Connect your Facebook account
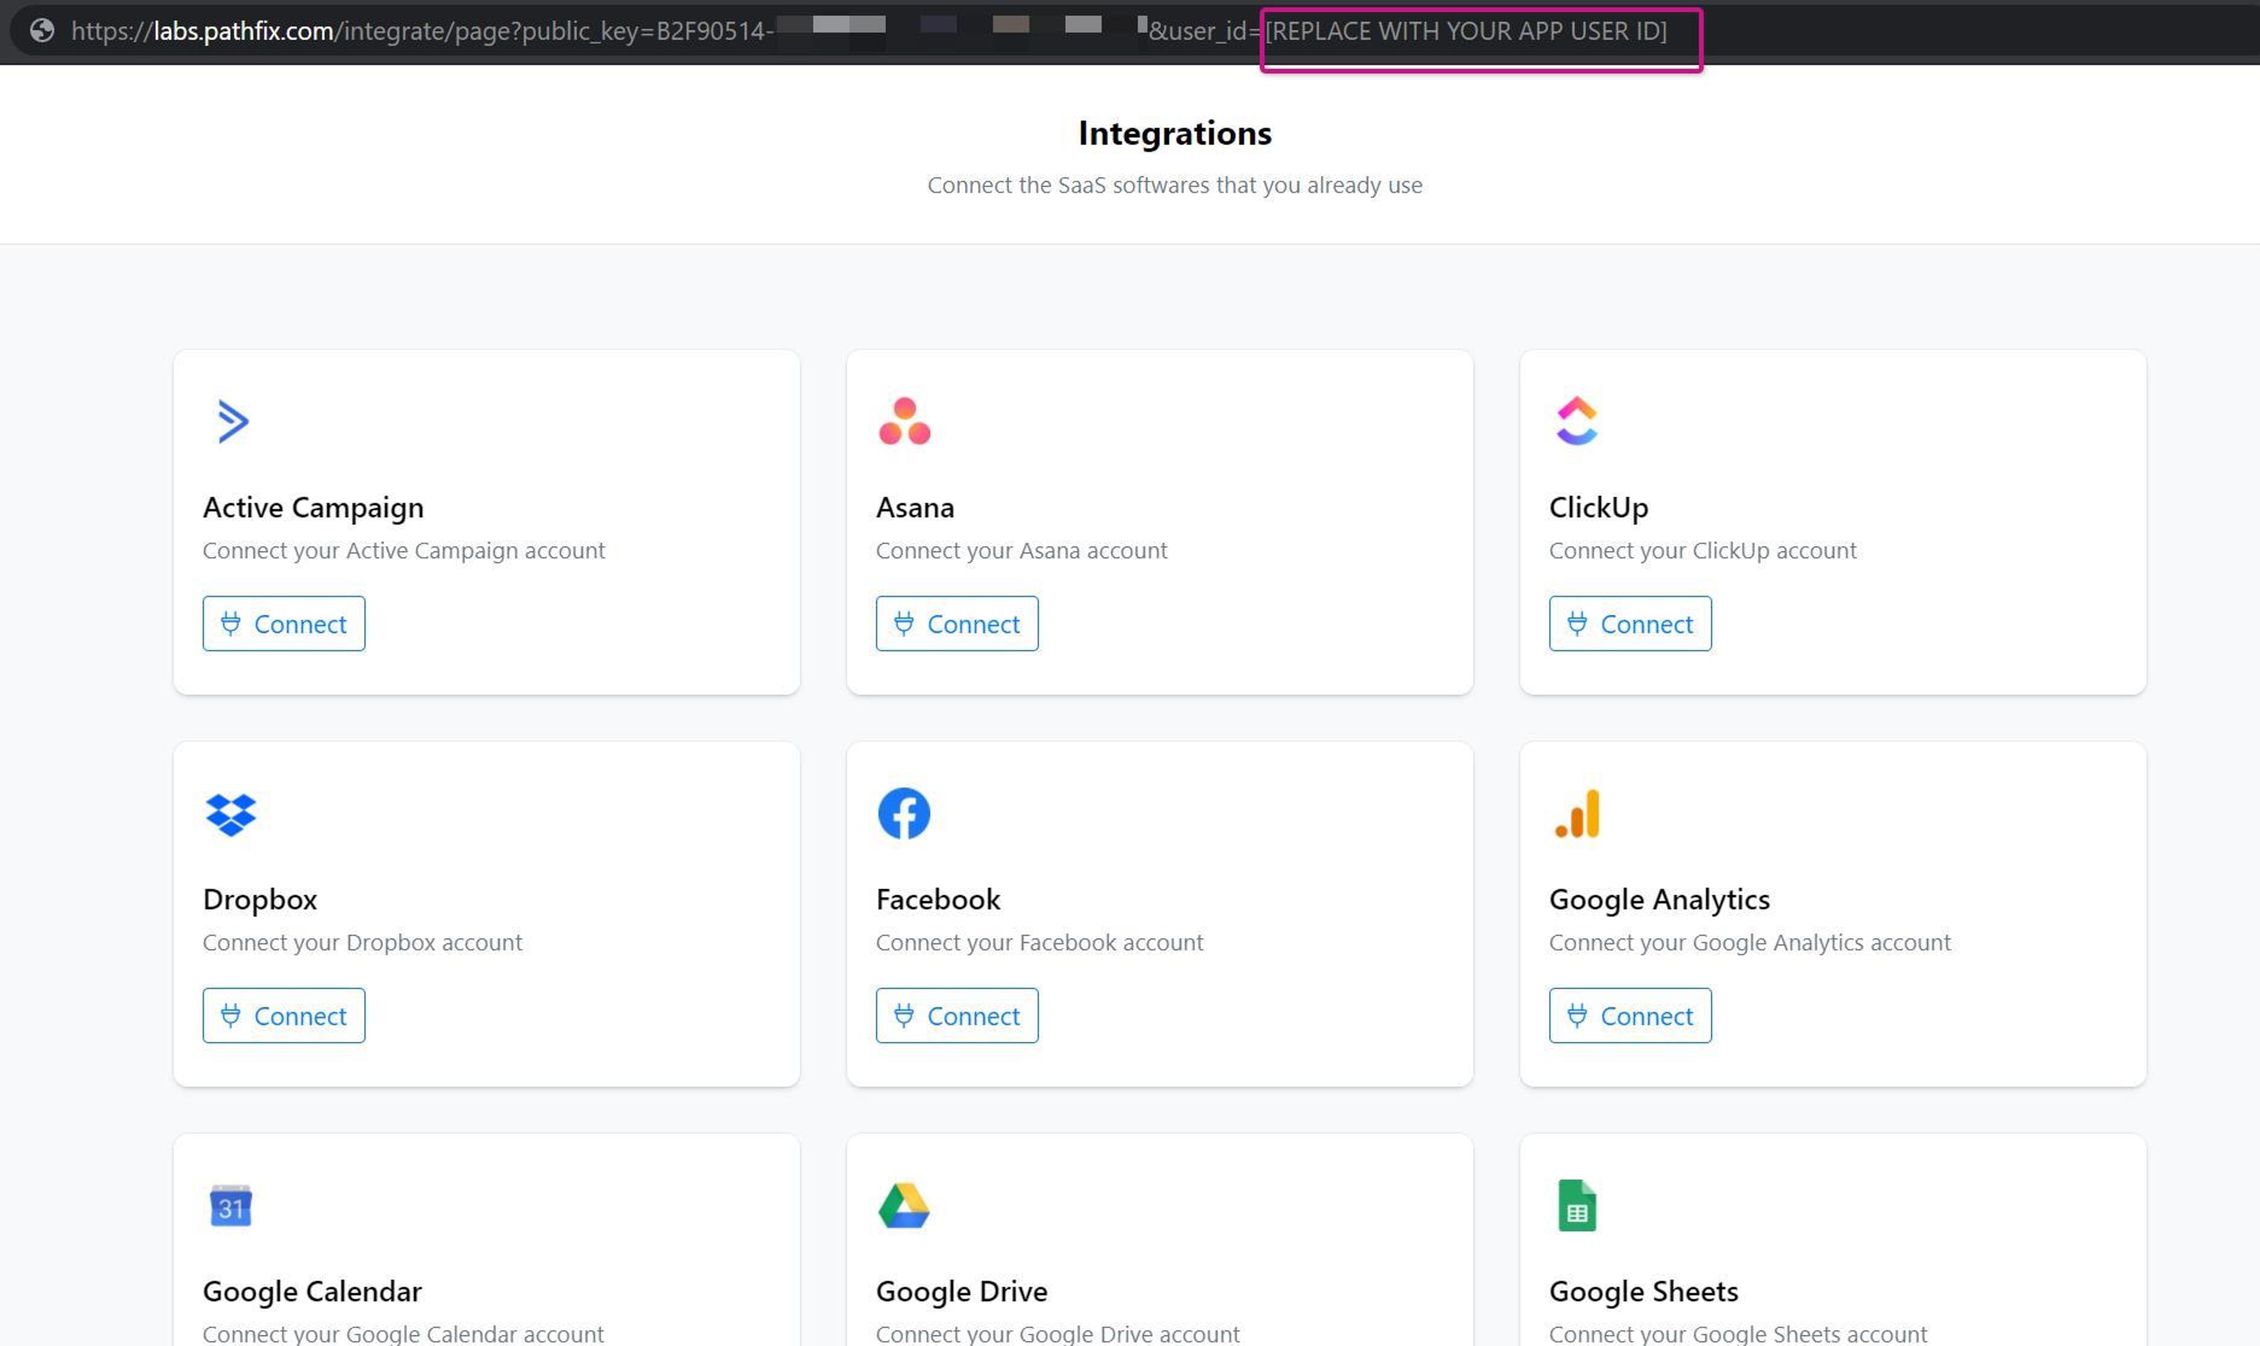 [x=956, y=1016]
